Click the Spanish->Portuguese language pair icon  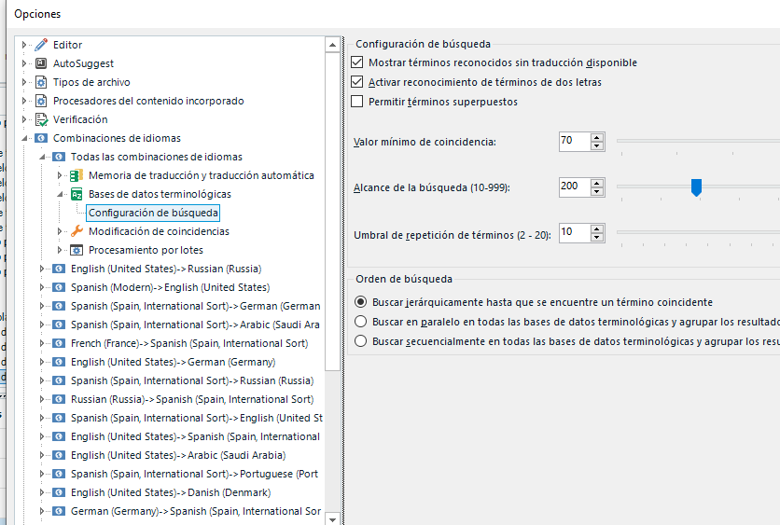pyautogui.click(x=59, y=474)
